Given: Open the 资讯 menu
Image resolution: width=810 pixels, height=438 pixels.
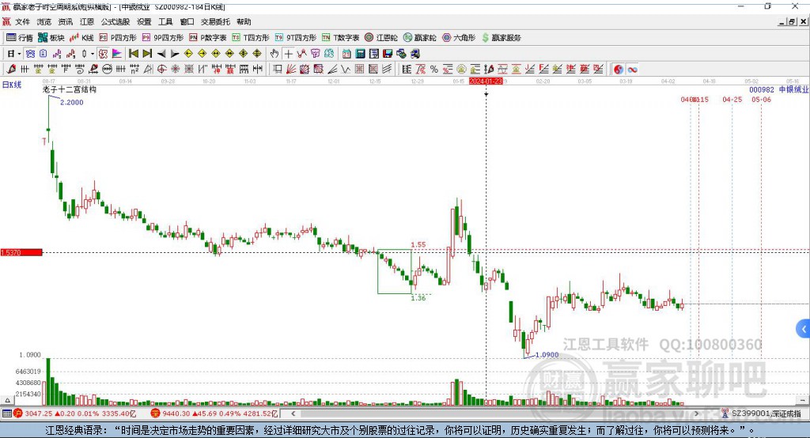Looking at the screenshot, I should (x=66, y=21).
